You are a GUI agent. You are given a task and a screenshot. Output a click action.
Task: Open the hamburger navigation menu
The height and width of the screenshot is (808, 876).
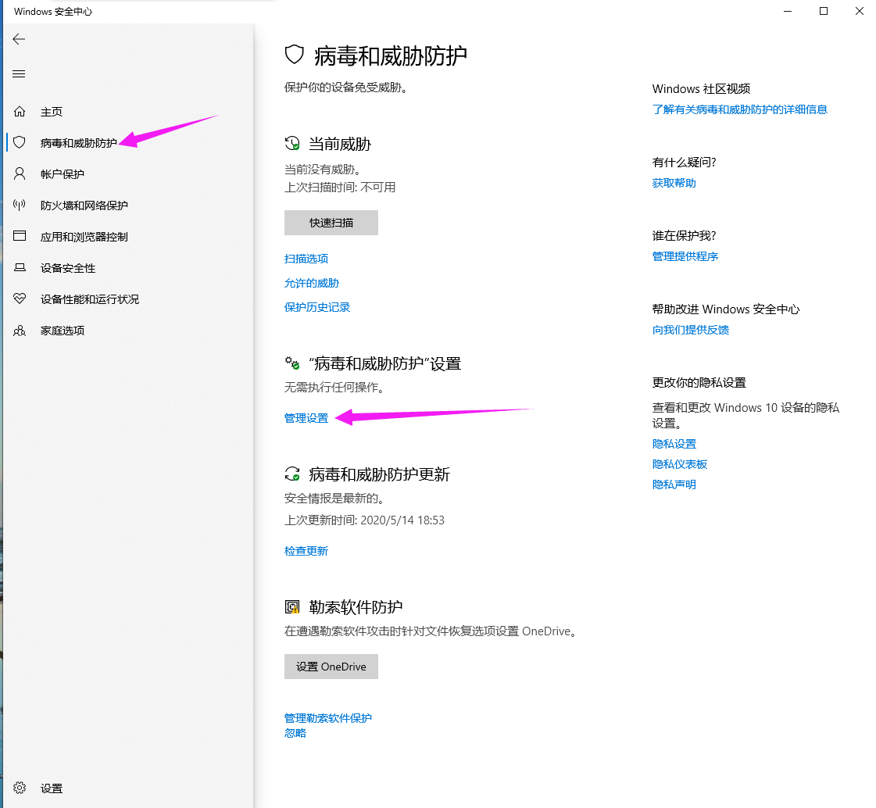pyautogui.click(x=19, y=73)
